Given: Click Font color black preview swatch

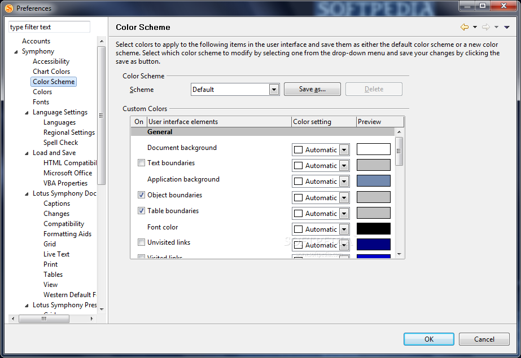Looking at the screenshot, I should (374, 228).
